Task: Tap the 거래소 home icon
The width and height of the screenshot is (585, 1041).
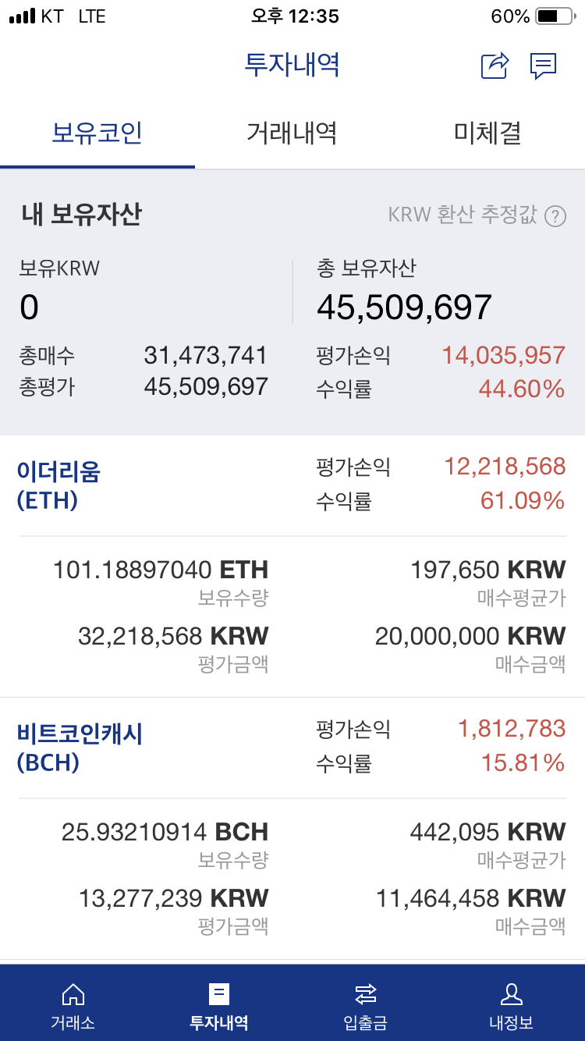Action: click(73, 994)
